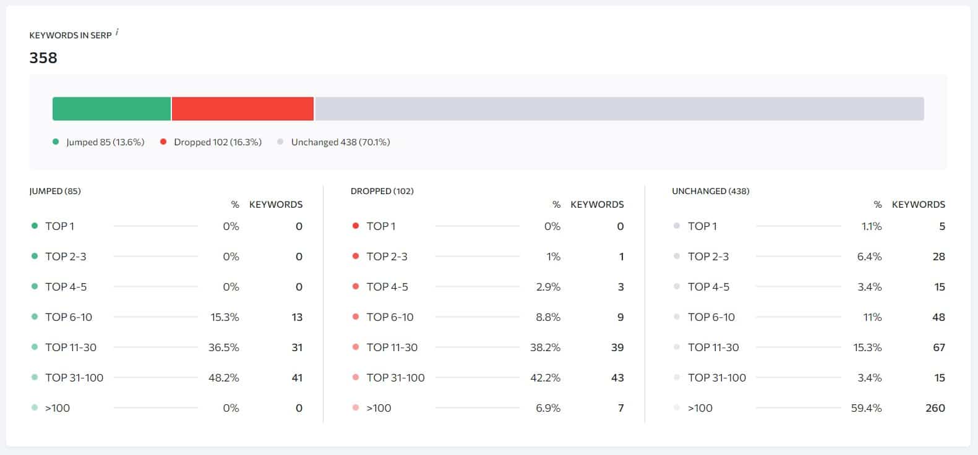978x455 pixels.
Task: Toggle the Jumped 85 (13.6%) legend item
Action: click(98, 142)
